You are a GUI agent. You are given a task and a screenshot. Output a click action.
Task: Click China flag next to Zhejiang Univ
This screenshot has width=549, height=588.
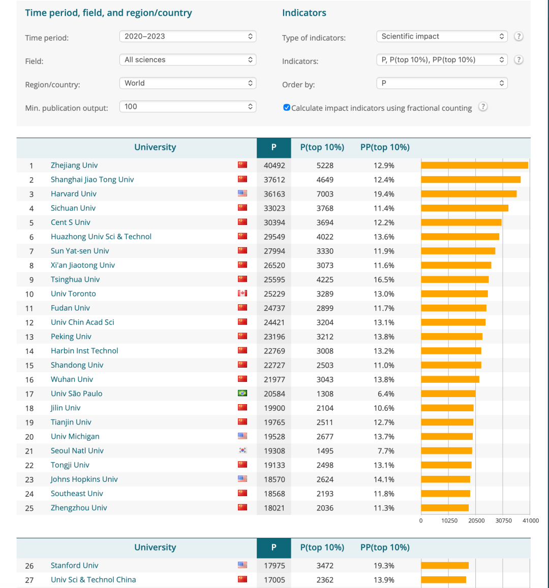(242, 165)
